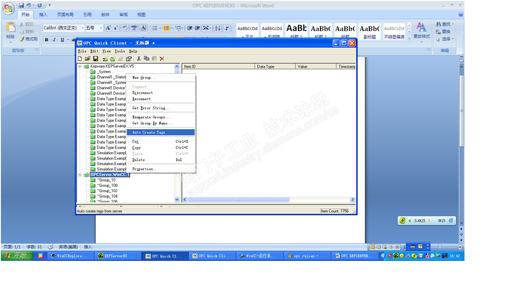Click the Word Help question mark icon
Viewport: 515px width, 289px height.
460,14
